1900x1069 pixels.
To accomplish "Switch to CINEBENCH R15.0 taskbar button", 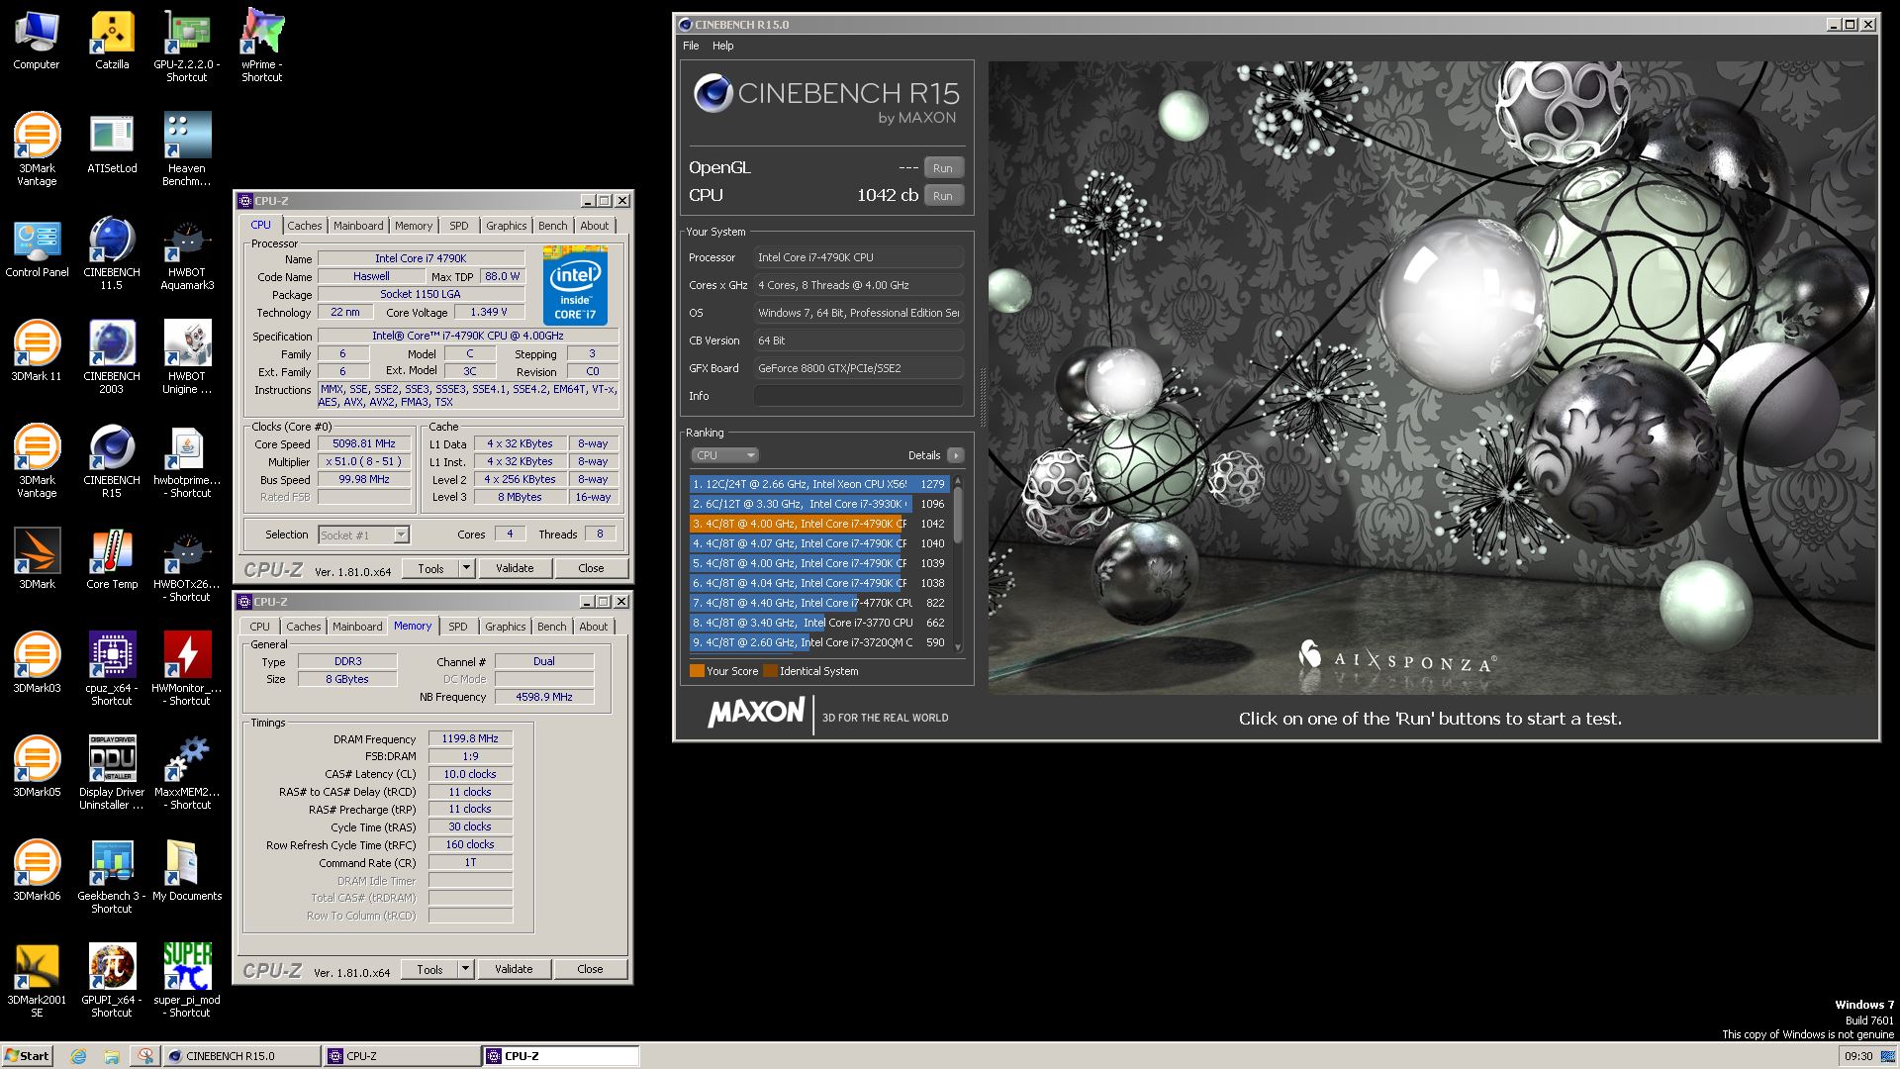I will point(240,1056).
